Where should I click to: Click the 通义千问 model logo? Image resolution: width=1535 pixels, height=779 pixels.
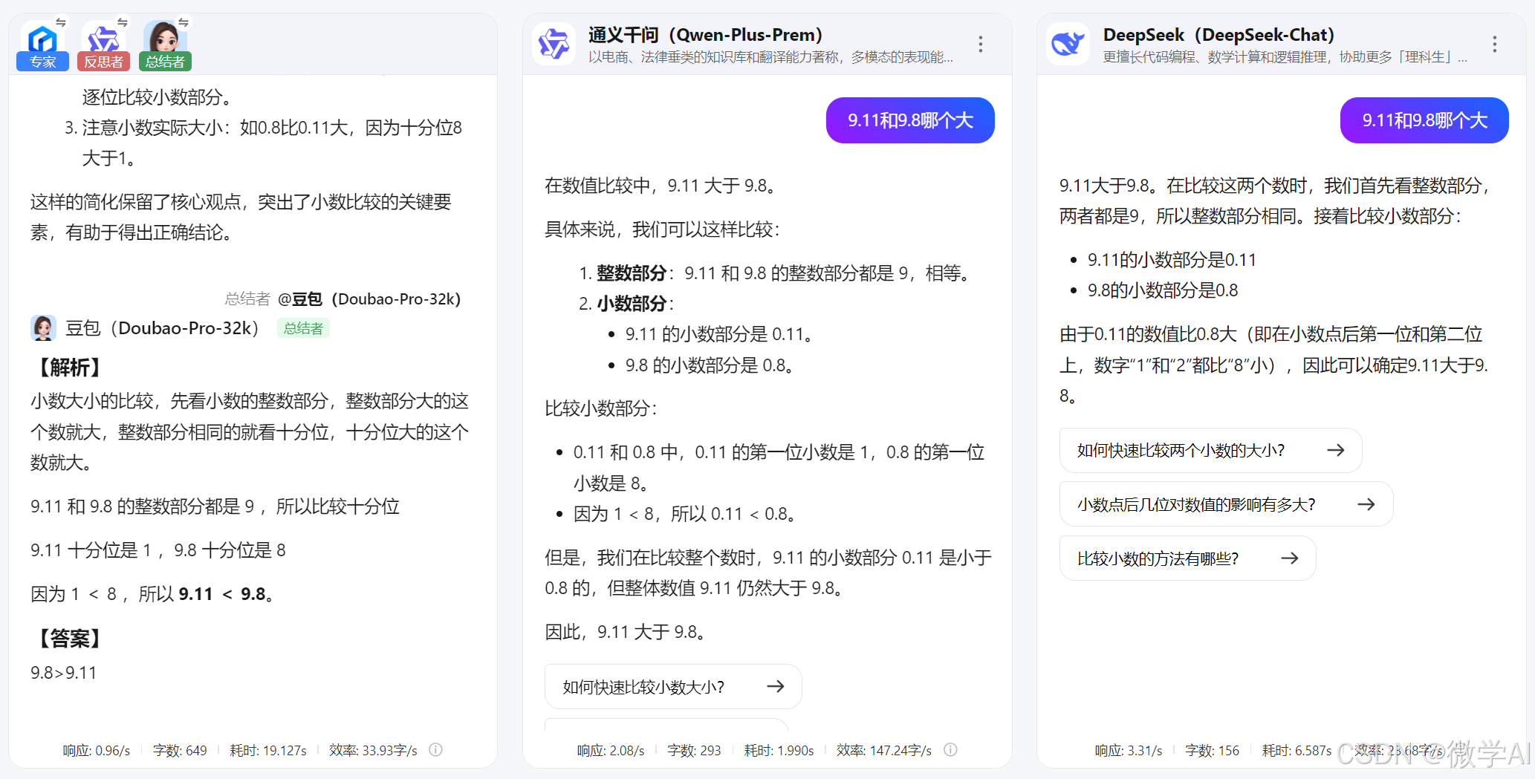coord(554,44)
